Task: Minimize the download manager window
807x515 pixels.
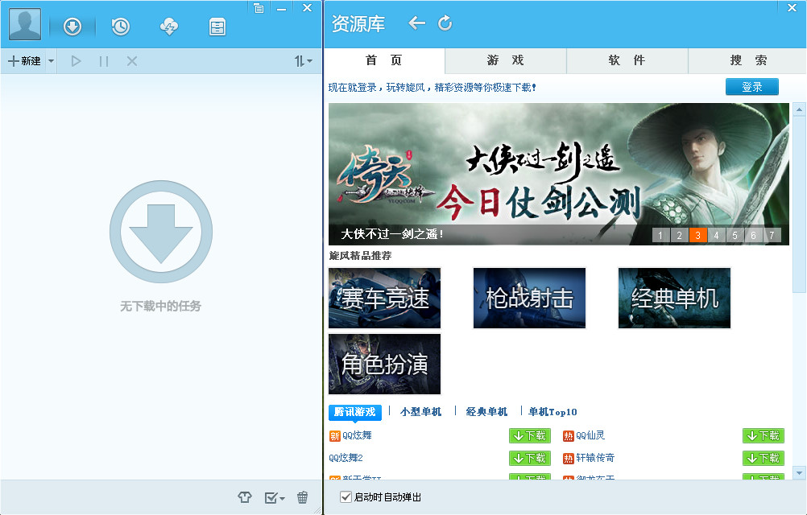Action: pos(281,8)
